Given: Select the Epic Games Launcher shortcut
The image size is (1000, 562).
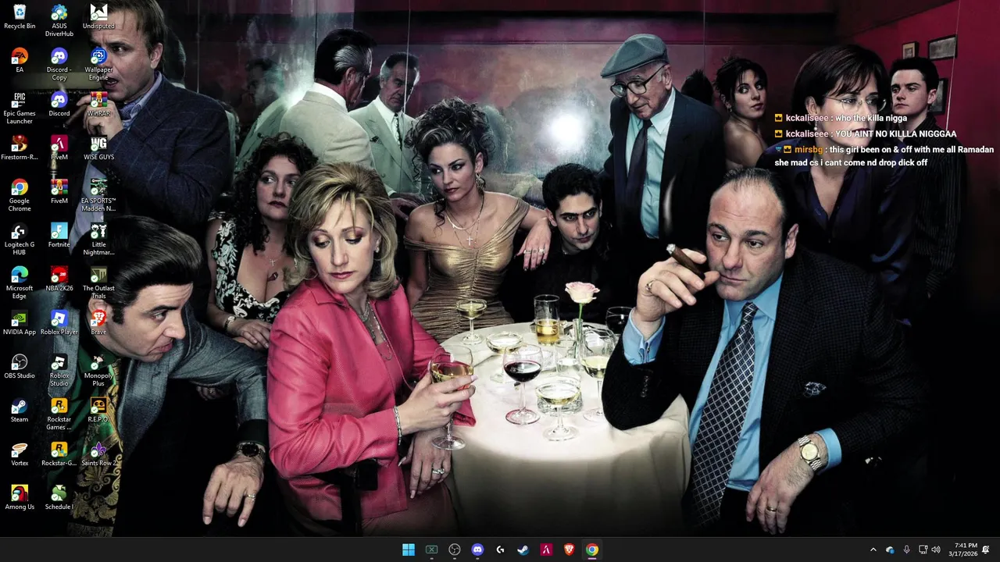Looking at the screenshot, I should coord(20,108).
